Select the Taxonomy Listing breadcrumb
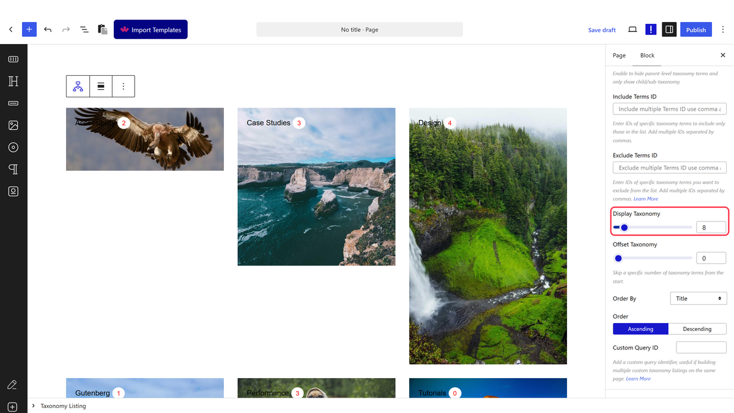Image resolution: width=734 pixels, height=413 pixels. [64, 406]
